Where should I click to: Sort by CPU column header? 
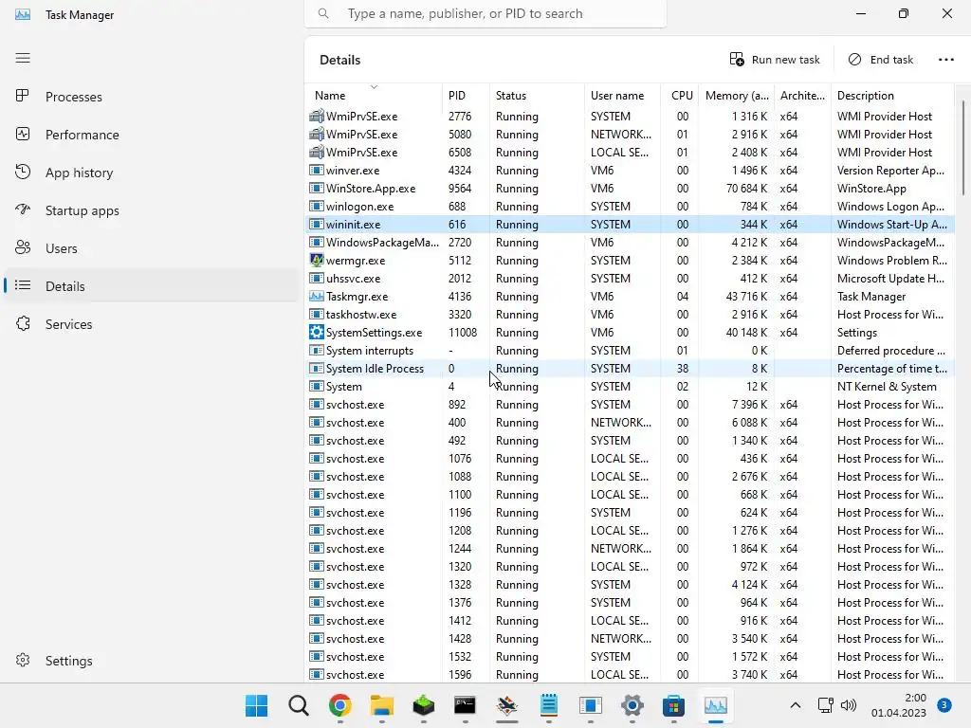click(680, 96)
